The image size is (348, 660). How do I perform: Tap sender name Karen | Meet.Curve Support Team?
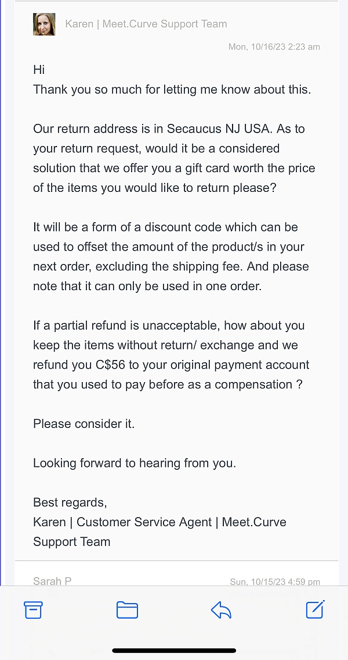pyautogui.click(x=146, y=24)
